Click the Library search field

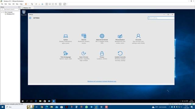coord(9,9)
